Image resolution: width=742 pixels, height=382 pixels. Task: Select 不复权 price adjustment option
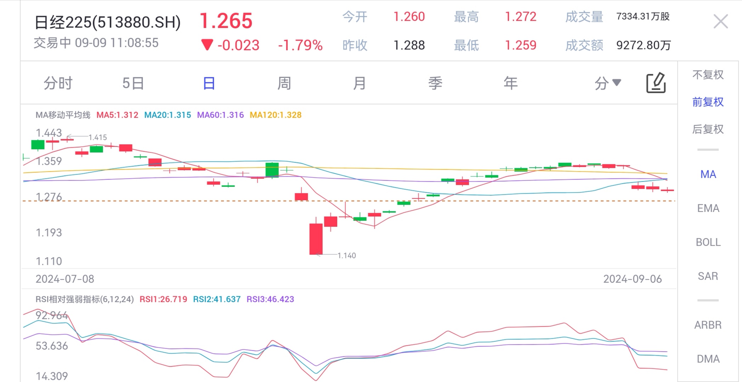pyautogui.click(x=708, y=75)
